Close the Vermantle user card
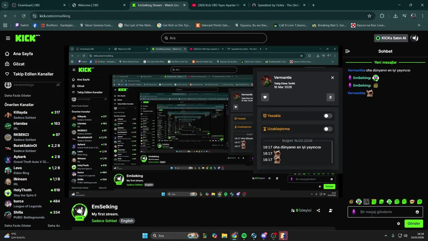The height and width of the screenshot is (241, 428). coord(332,78)
